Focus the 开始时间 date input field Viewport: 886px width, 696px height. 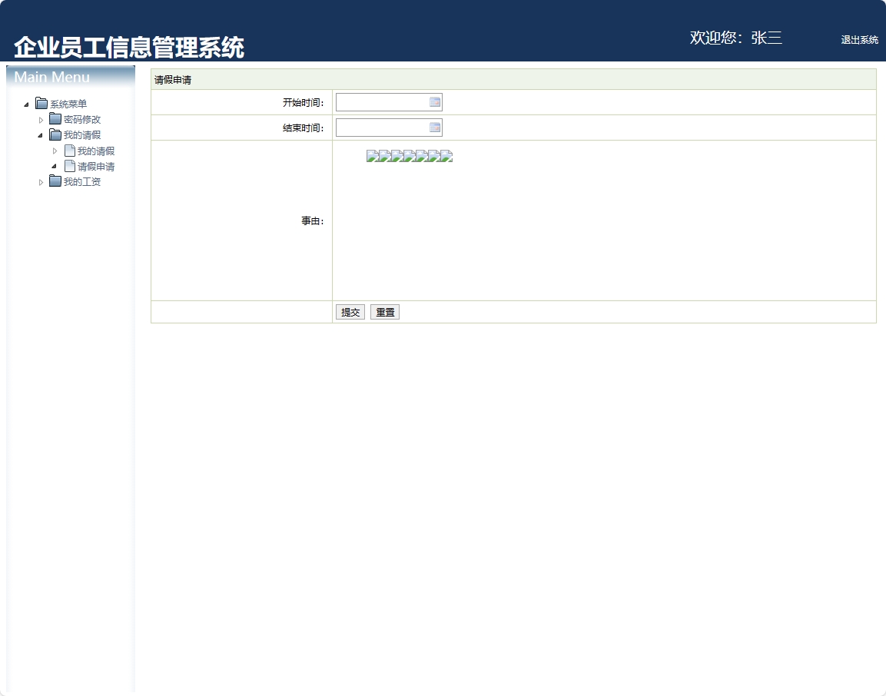click(382, 102)
